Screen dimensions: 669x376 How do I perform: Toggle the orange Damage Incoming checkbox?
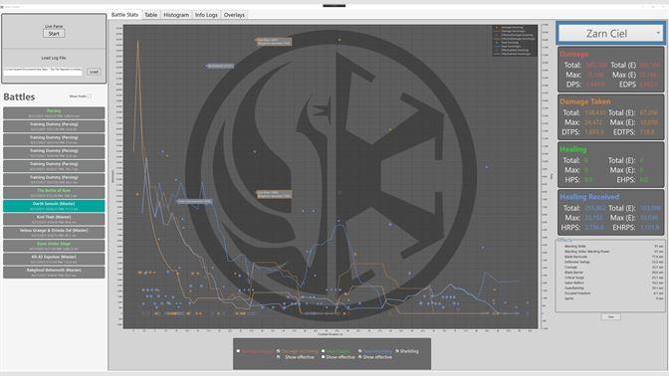[x=278, y=351]
